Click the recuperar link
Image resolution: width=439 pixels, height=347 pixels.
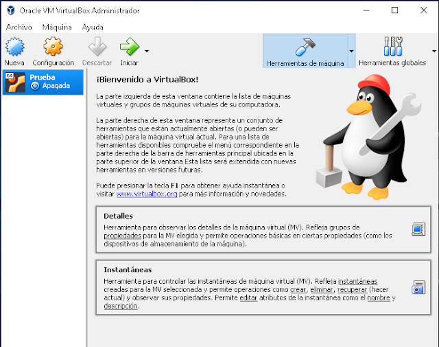coord(352,289)
